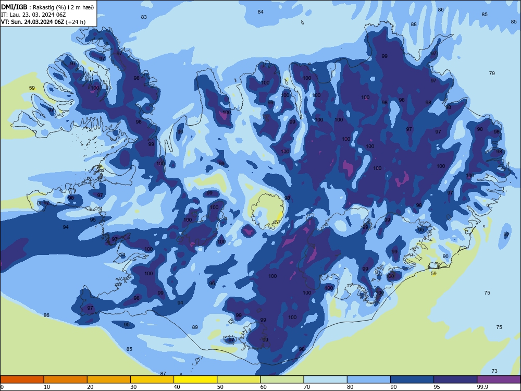Click the '83' humidity value on the map
521x391 pixels.
(144, 17)
